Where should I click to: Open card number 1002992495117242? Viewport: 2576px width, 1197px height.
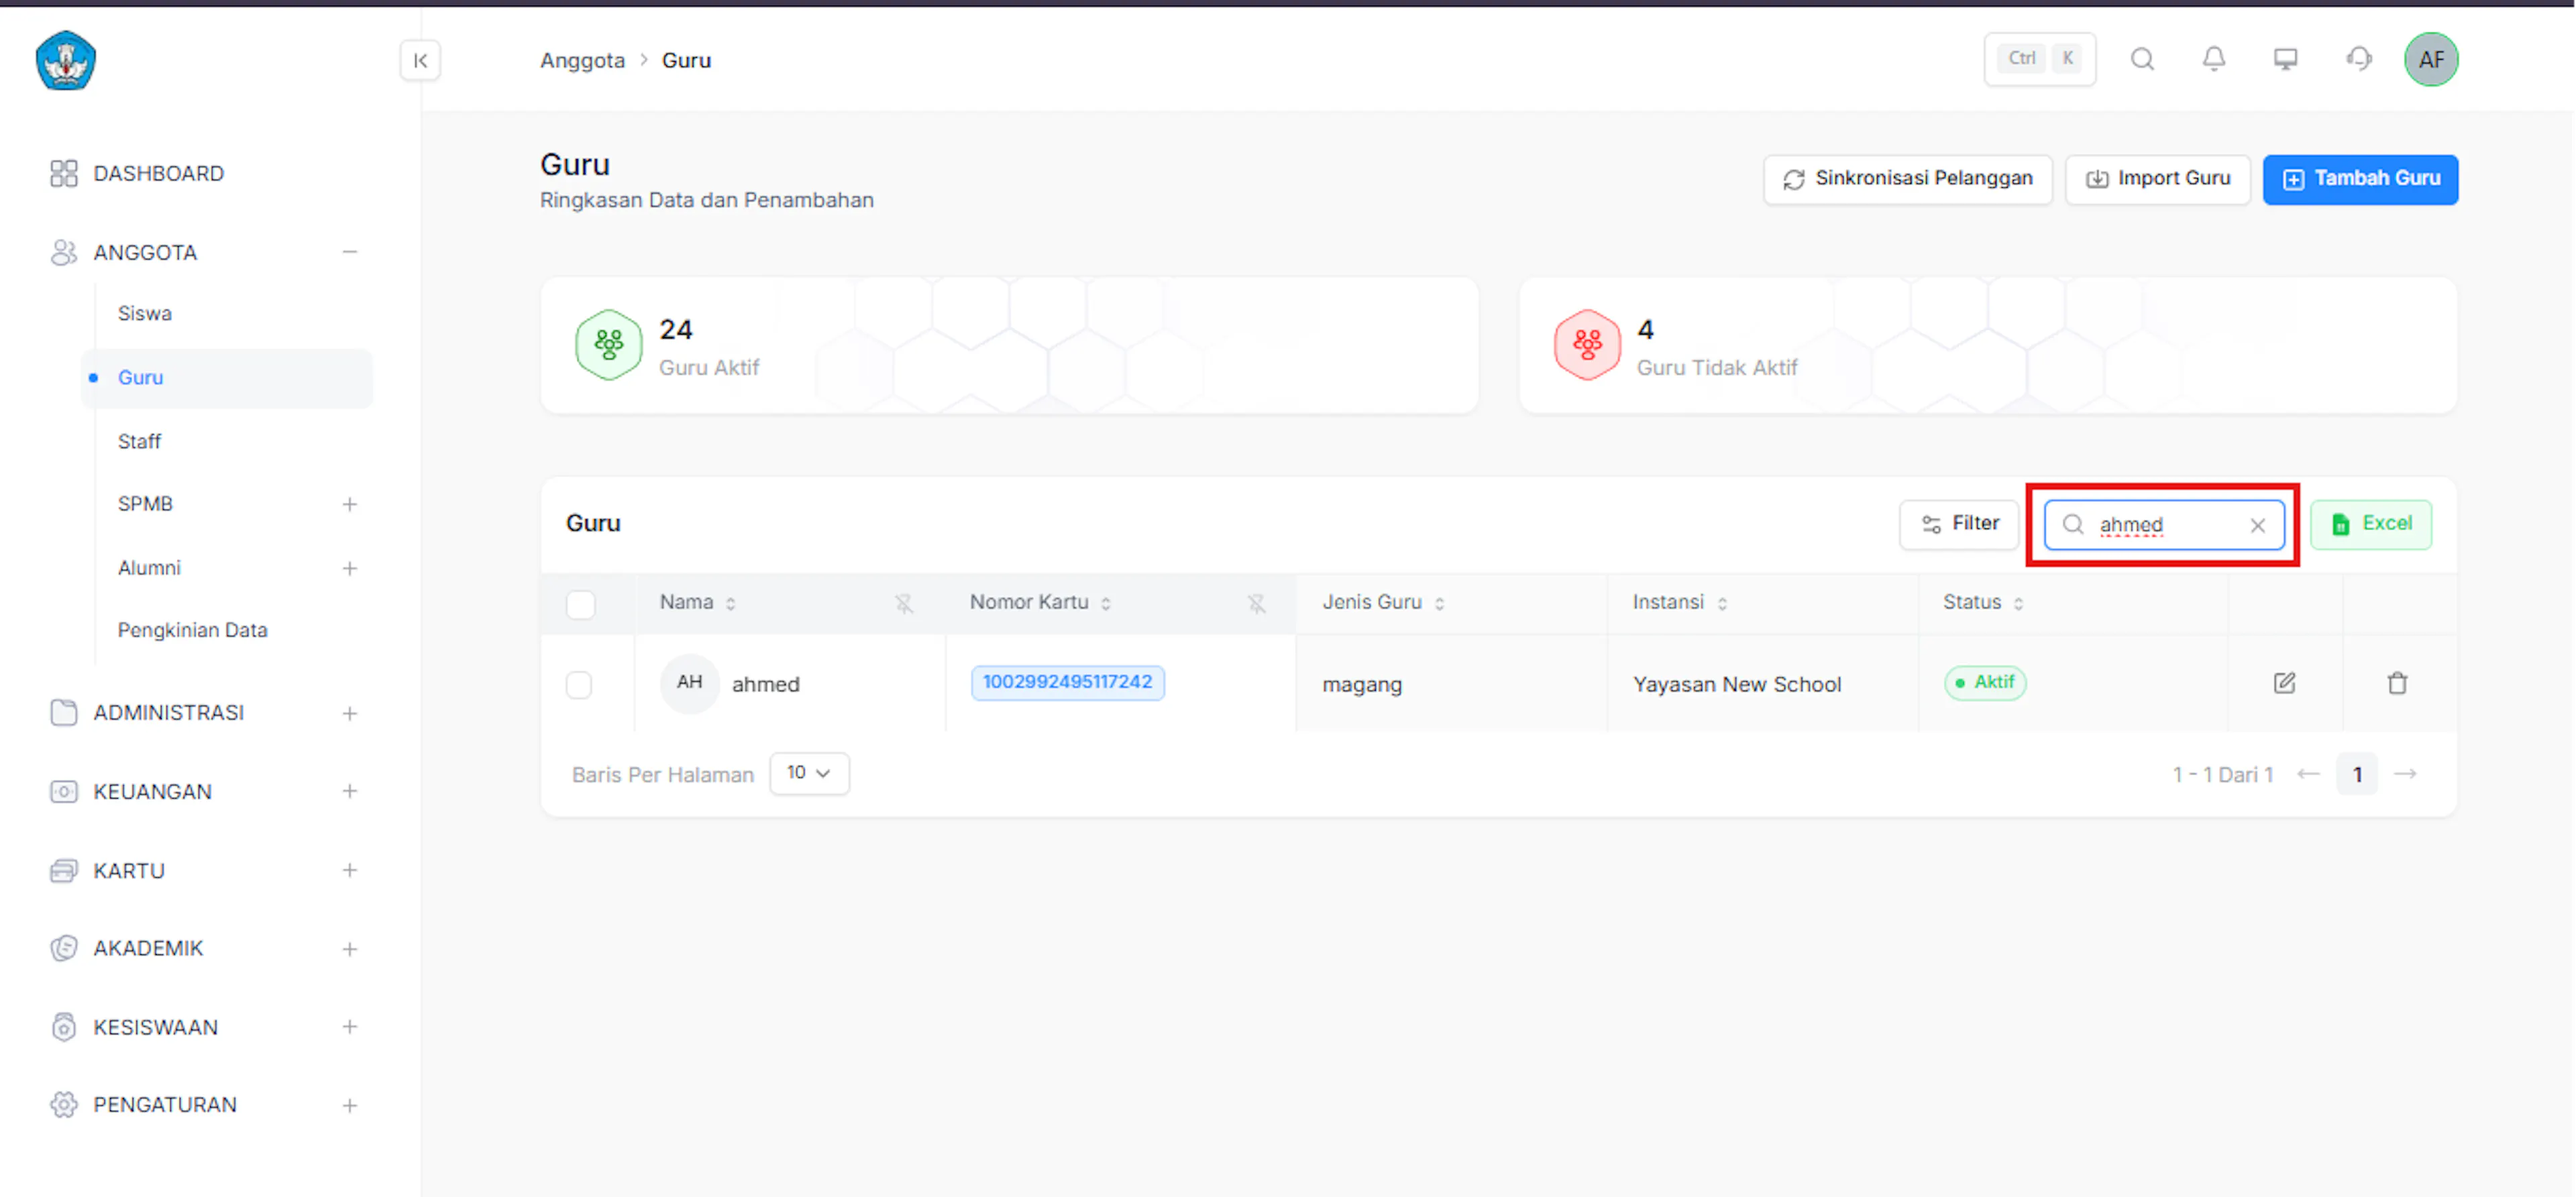(x=1067, y=682)
